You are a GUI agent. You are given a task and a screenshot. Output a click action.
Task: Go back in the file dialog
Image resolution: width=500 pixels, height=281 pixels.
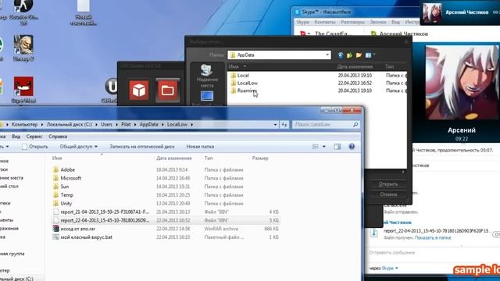341,55
